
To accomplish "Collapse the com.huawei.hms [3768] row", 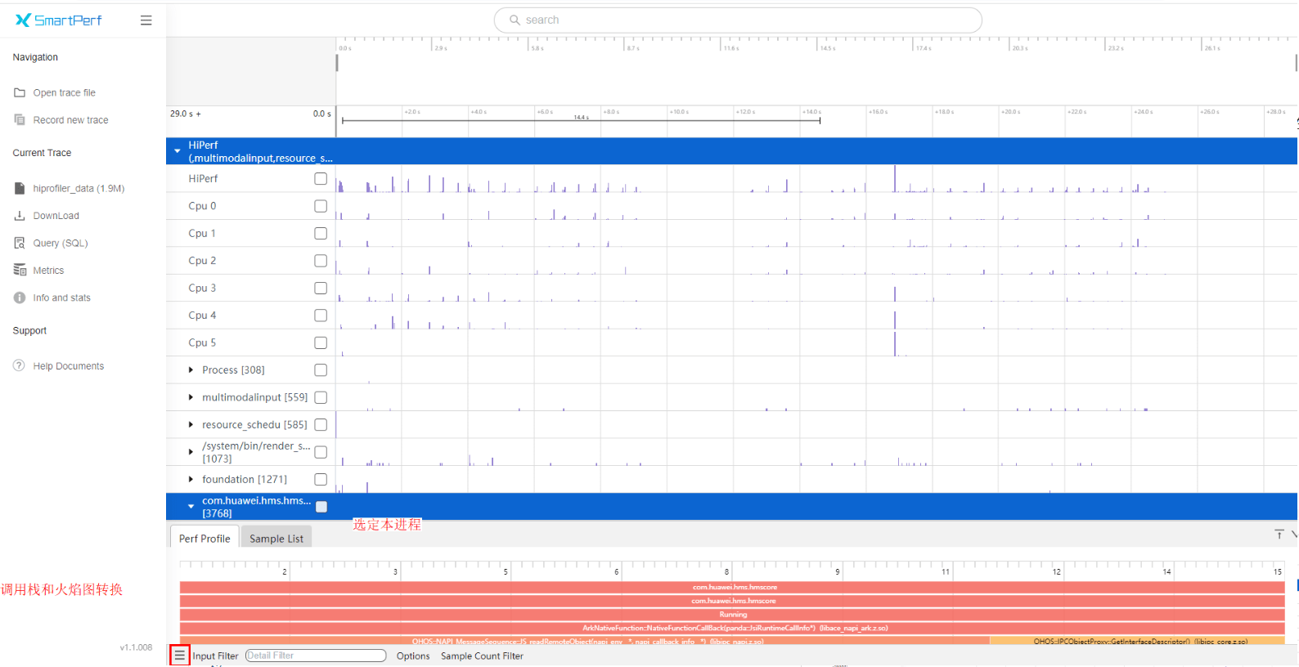I will tap(191, 507).
